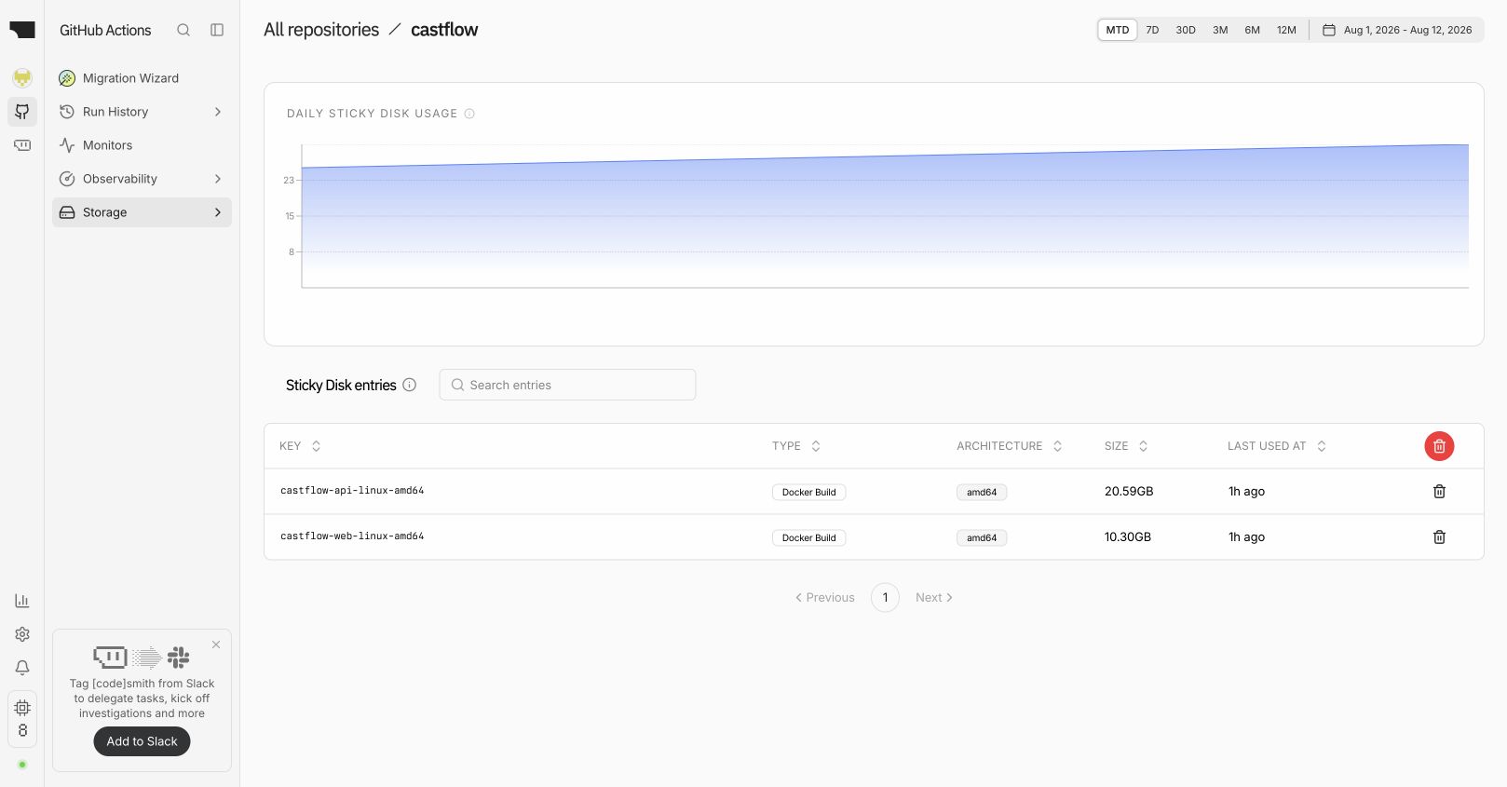This screenshot has width=1507, height=787.
Task: Expand Run History chevron
Action: pos(218,112)
